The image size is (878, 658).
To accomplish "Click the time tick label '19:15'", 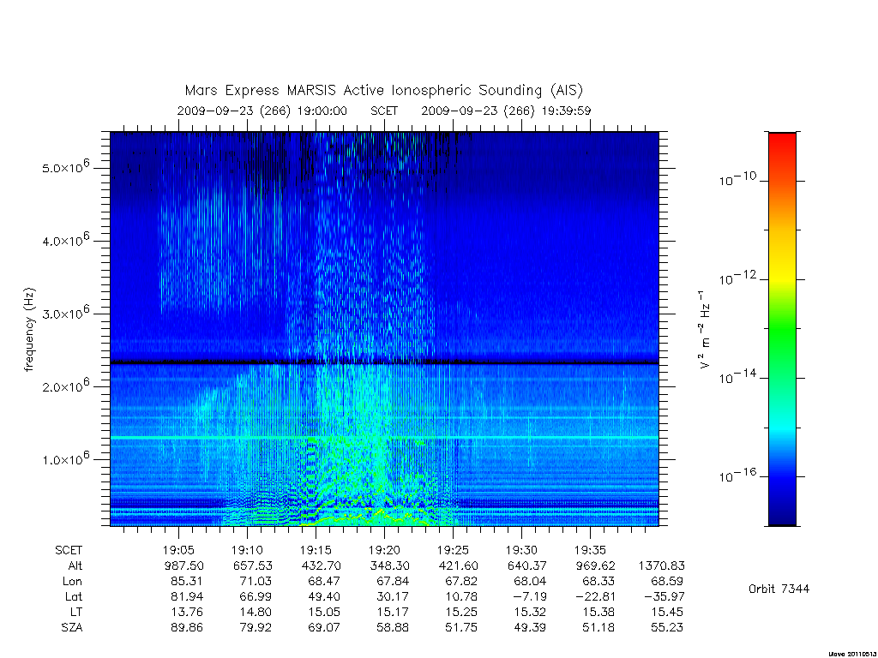I will point(316,550).
